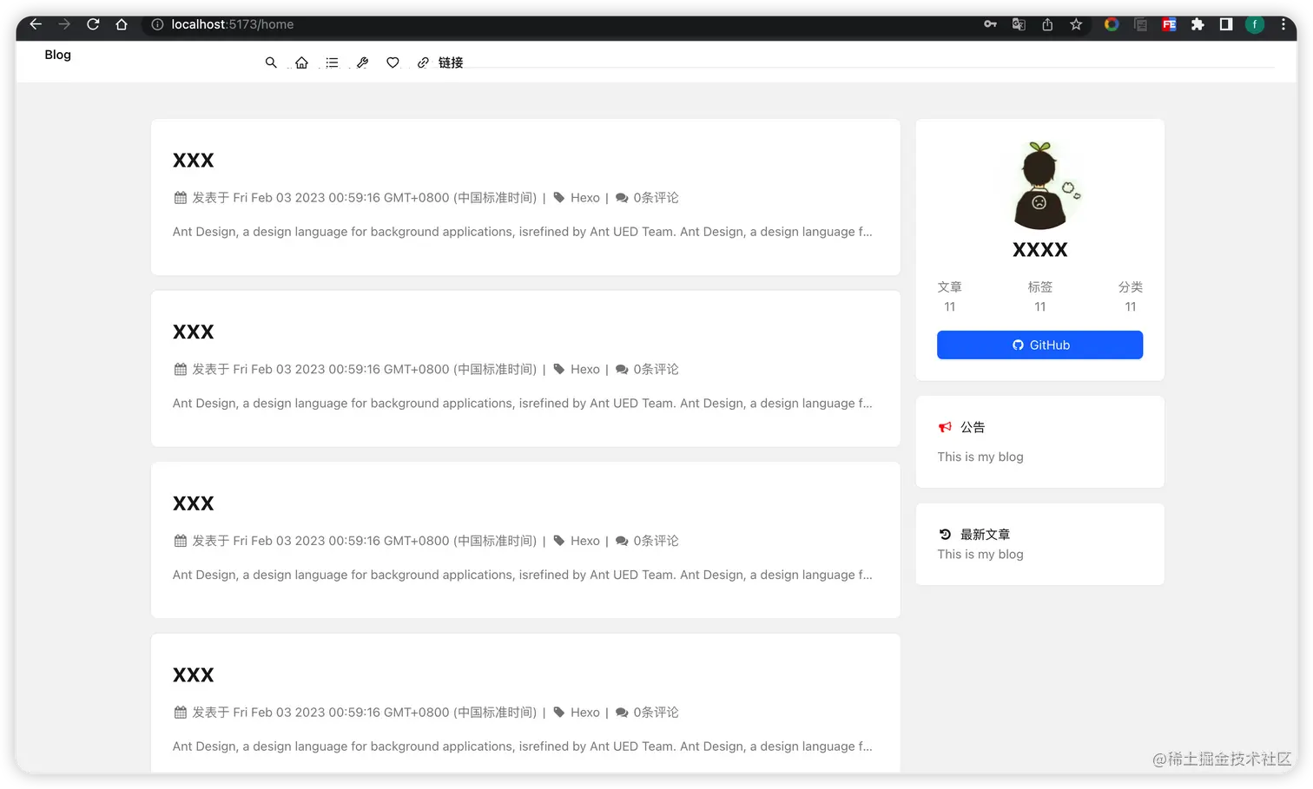Open the site info panel in address bar

(156, 24)
